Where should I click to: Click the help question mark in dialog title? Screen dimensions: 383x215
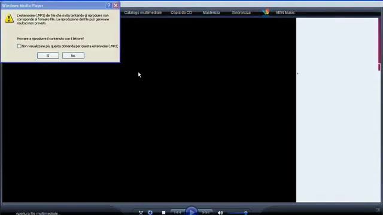[109, 5]
